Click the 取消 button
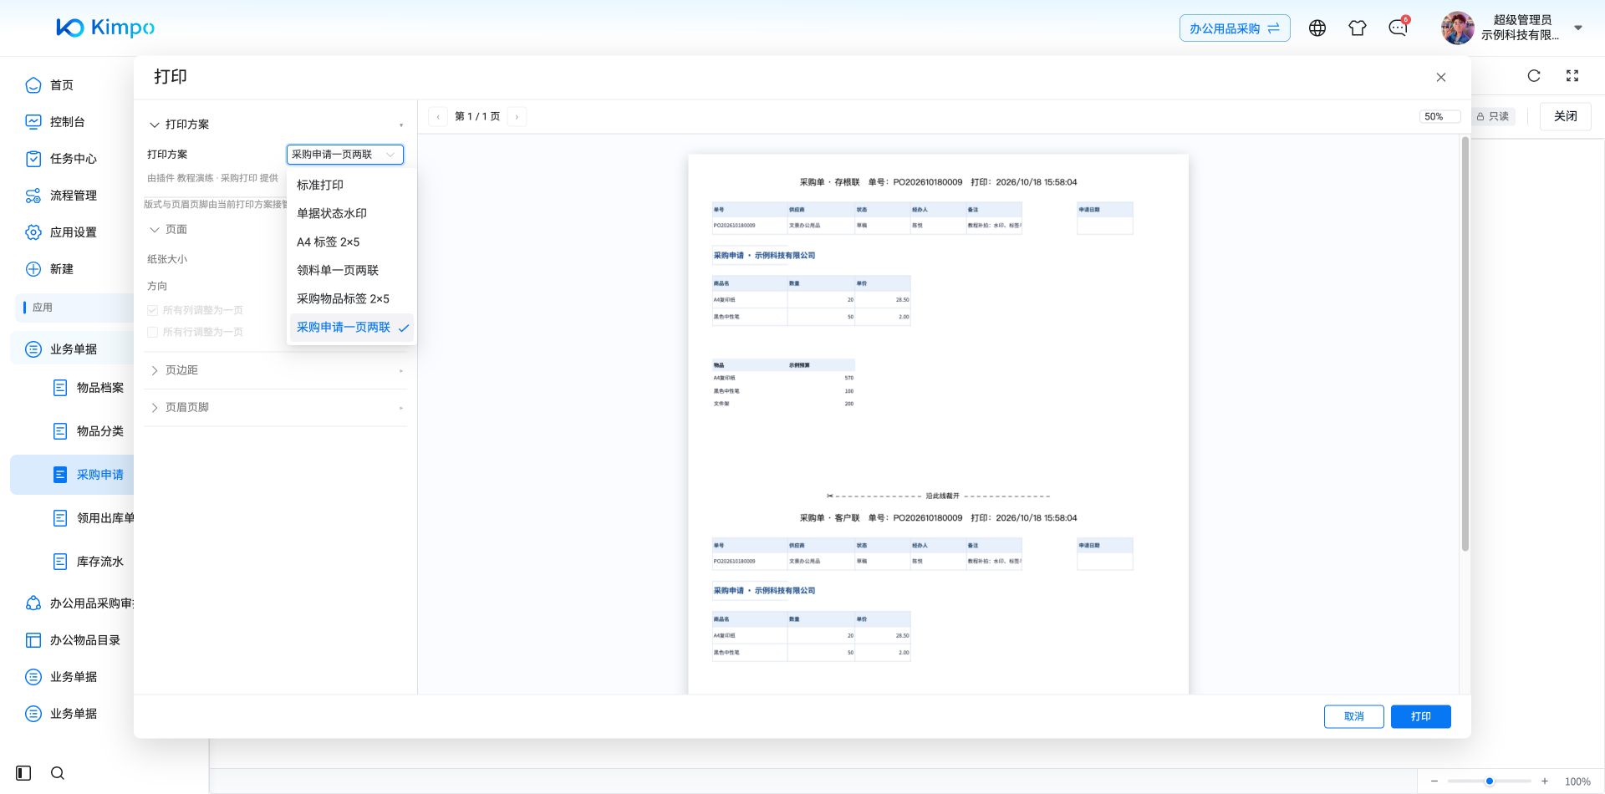This screenshot has width=1605, height=794. pyautogui.click(x=1354, y=716)
